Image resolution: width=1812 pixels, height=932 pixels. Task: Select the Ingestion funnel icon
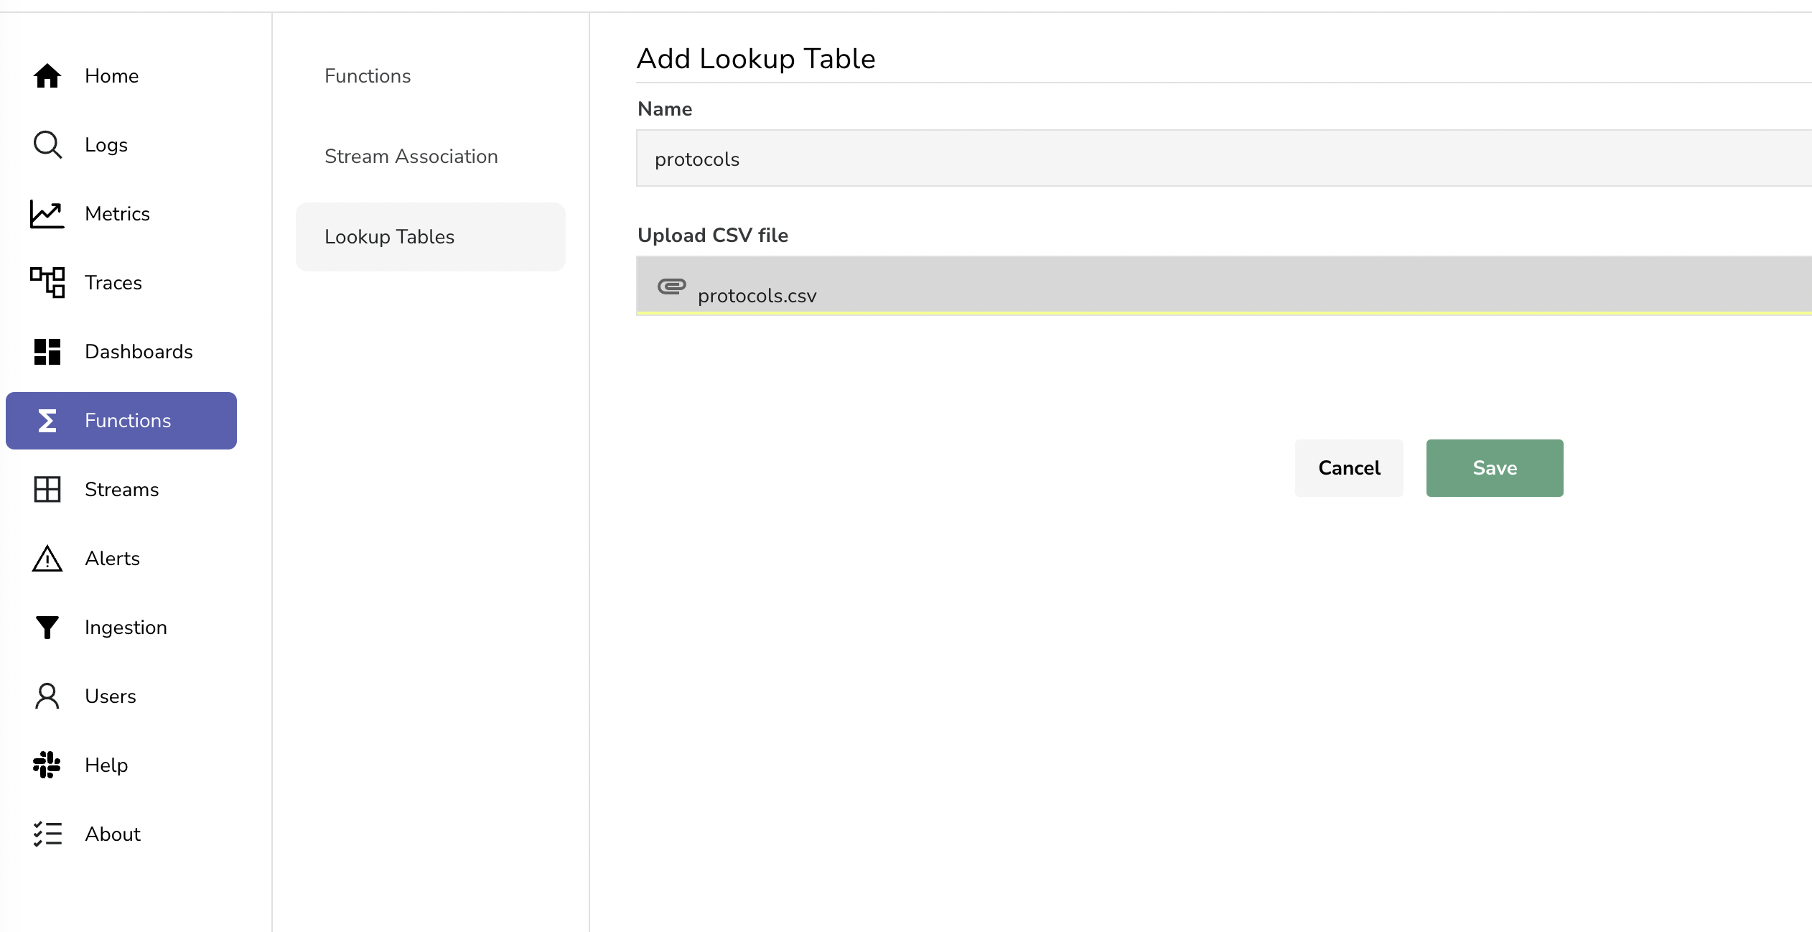coord(47,627)
